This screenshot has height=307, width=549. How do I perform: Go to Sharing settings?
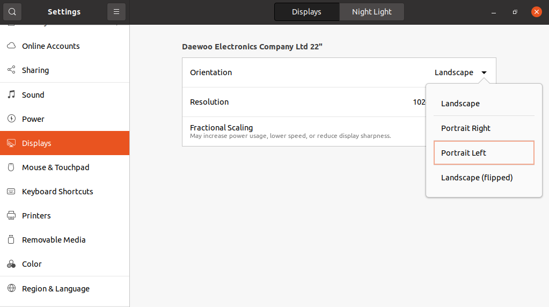click(65, 70)
